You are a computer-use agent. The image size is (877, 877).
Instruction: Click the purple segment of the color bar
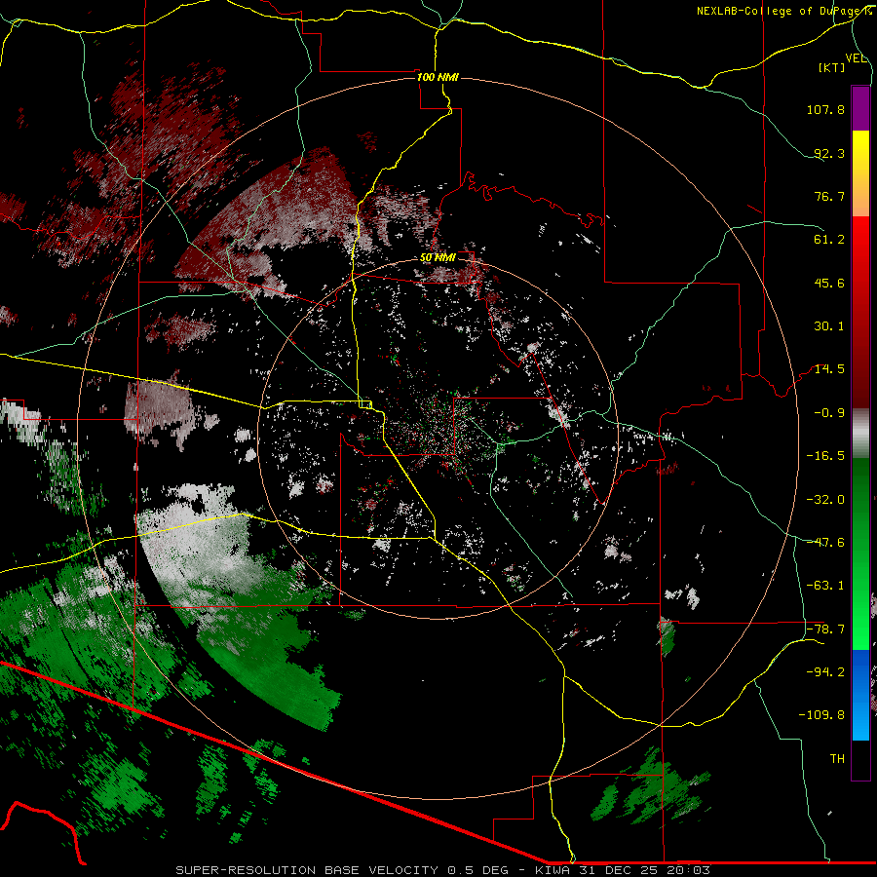(860, 109)
